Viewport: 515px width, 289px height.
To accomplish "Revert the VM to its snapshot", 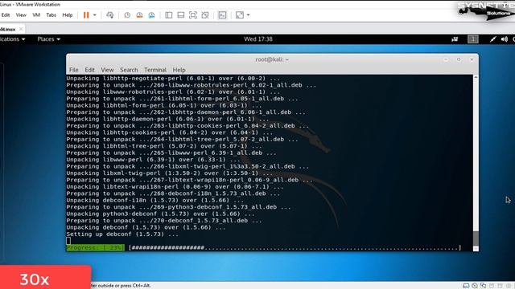I will pos(139,15).
